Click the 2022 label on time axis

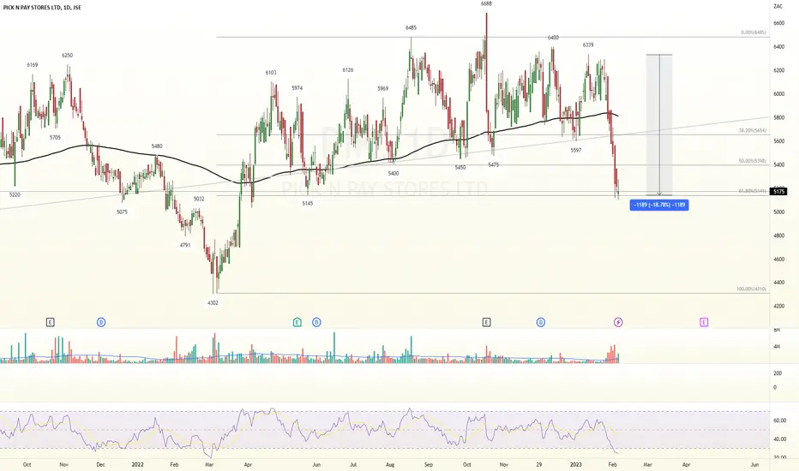point(137,464)
